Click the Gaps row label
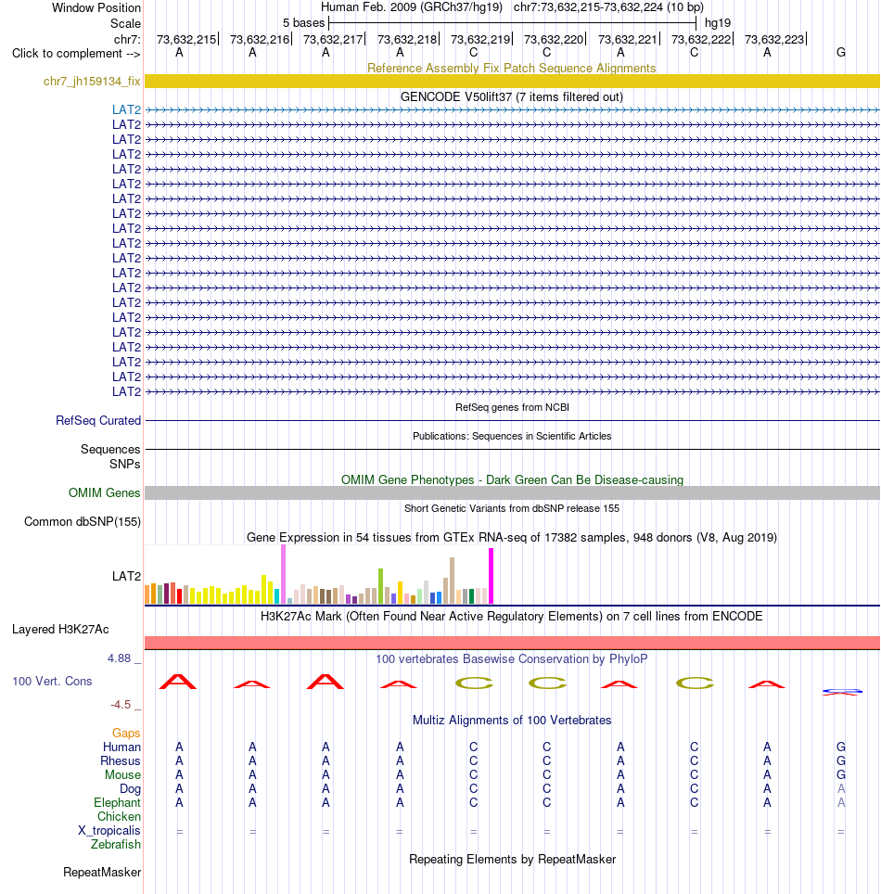 [126, 734]
